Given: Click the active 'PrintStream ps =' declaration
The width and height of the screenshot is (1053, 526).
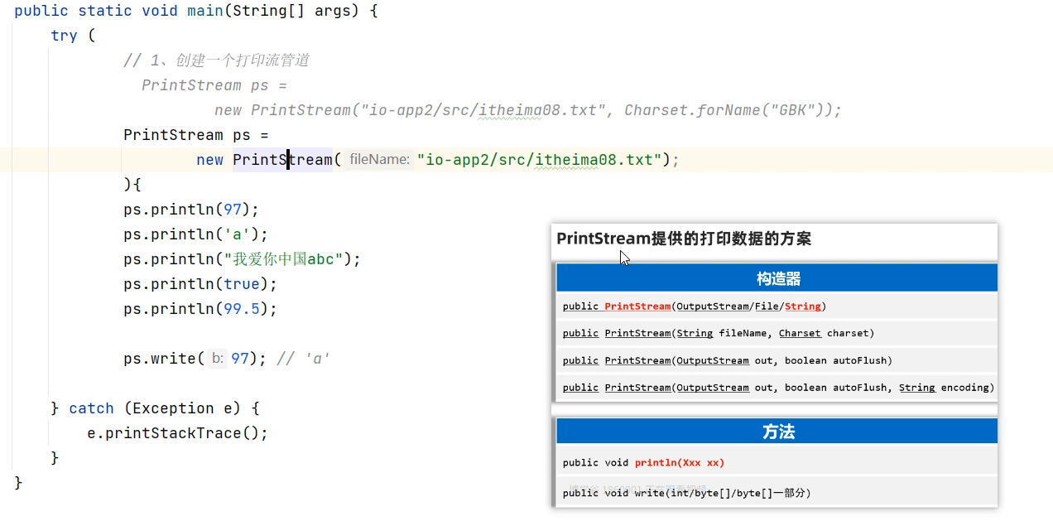Looking at the screenshot, I should pos(196,135).
